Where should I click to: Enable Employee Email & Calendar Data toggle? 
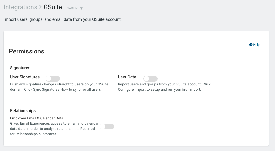coord(107,127)
